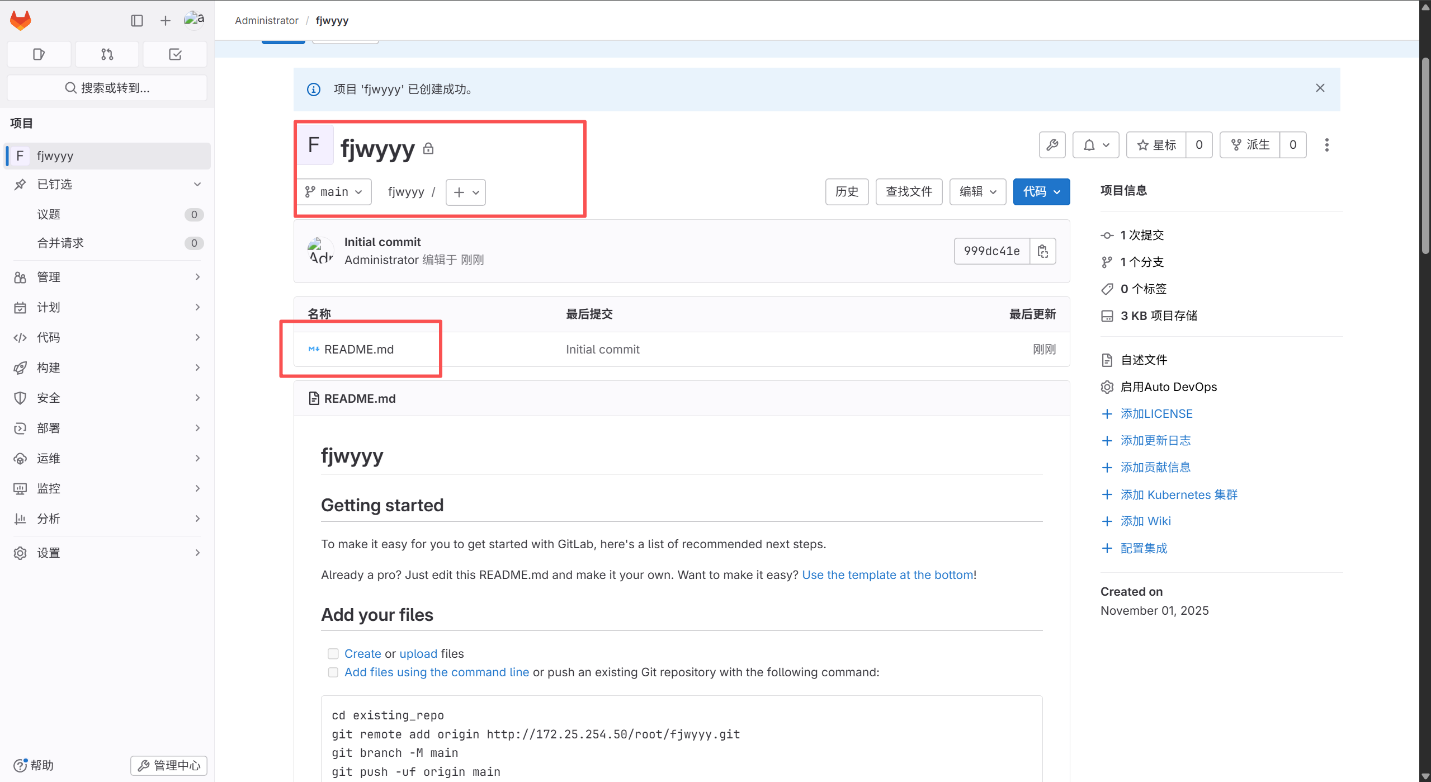Dismiss the project created success banner
This screenshot has width=1431, height=782.
point(1320,88)
